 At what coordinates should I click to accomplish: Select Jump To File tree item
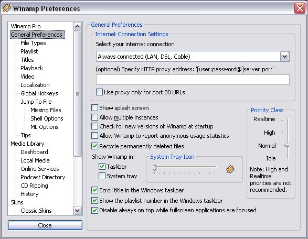pos(36,102)
